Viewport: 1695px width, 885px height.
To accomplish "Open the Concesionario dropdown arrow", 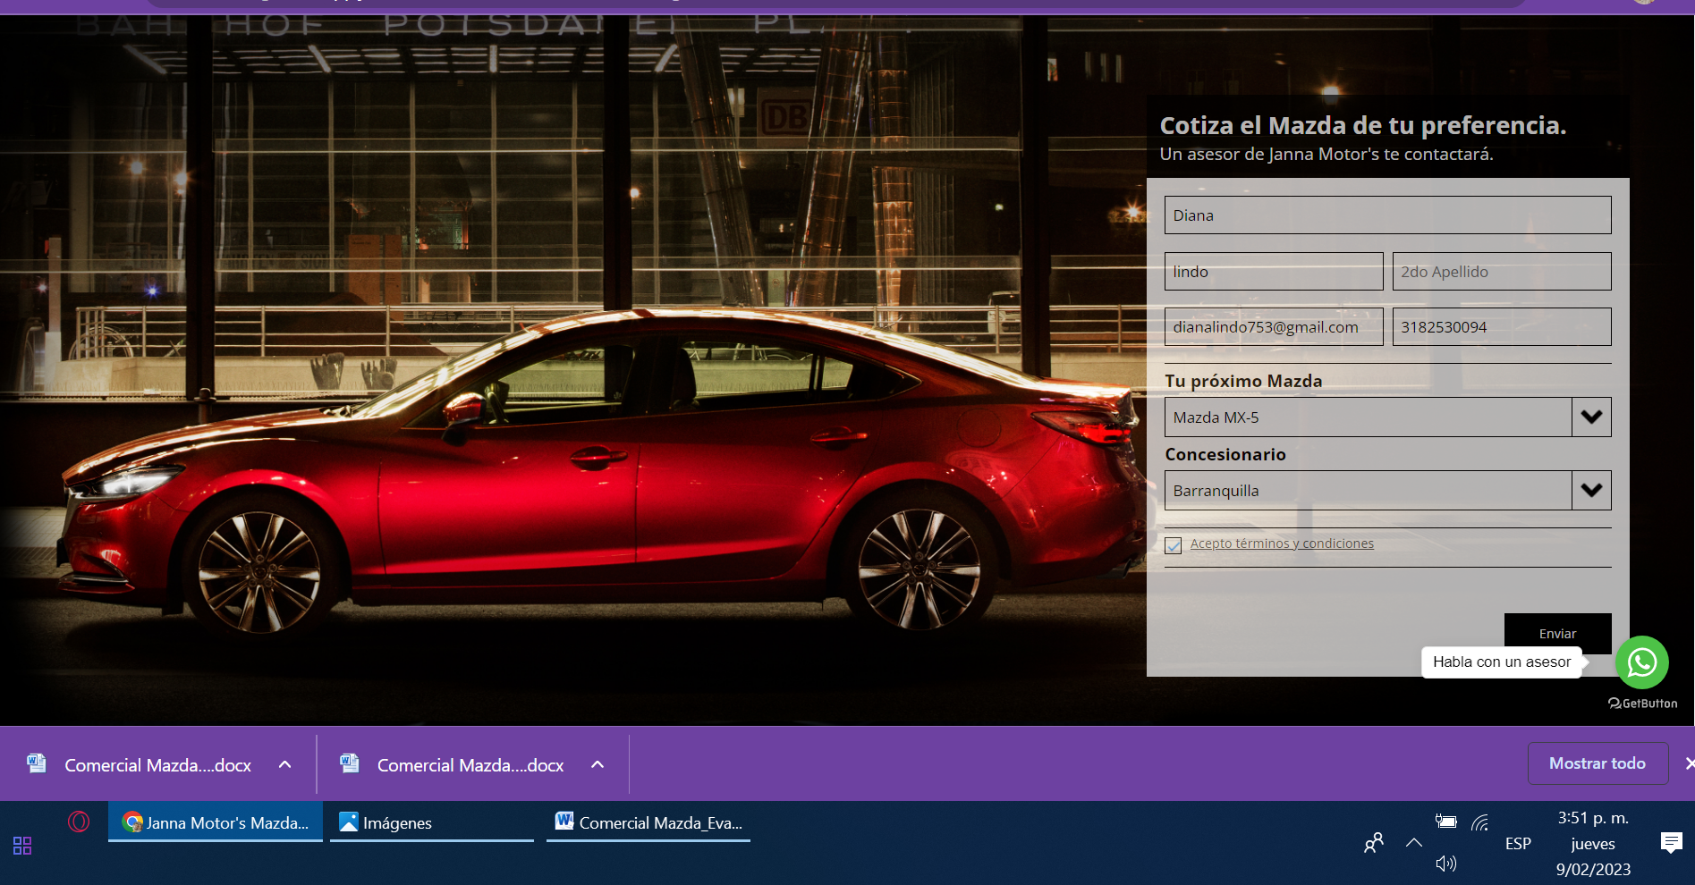I will point(1591,490).
